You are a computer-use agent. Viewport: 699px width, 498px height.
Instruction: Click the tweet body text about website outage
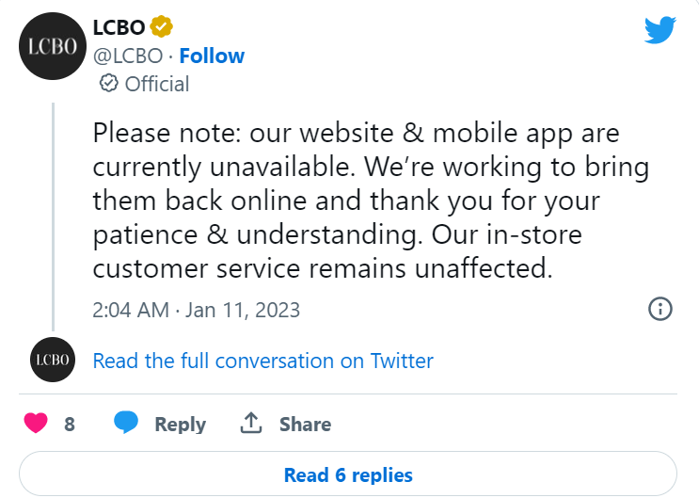371,201
